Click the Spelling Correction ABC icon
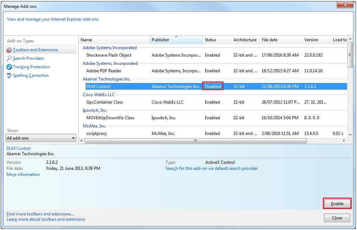The height and width of the screenshot is (230, 357). tap(9, 75)
